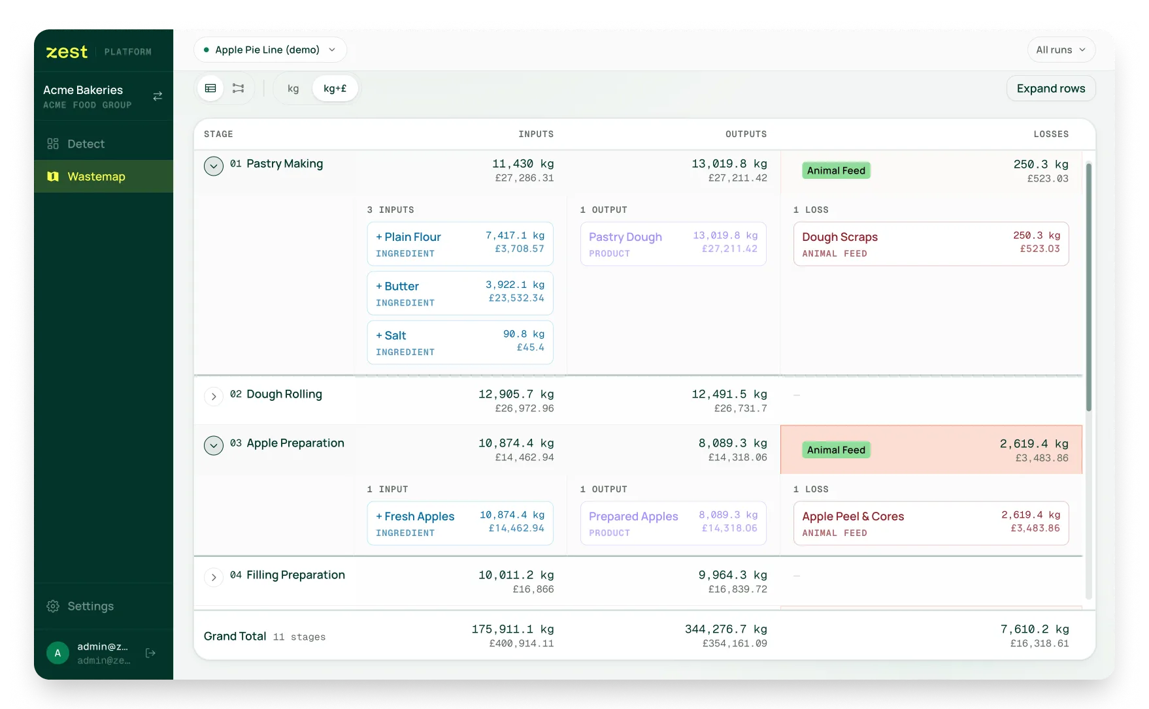Click the OUTPUTS column header
Image resolution: width=1149 pixels, height=709 pixels.
[x=746, y=134]
